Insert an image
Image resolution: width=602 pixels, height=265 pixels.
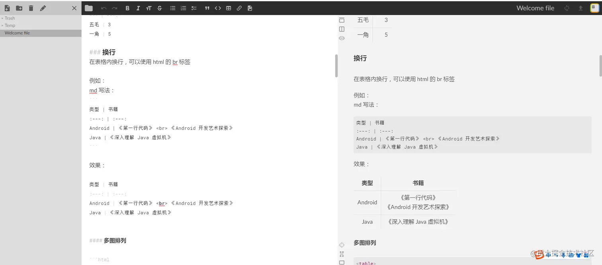[x=250, y=8]
